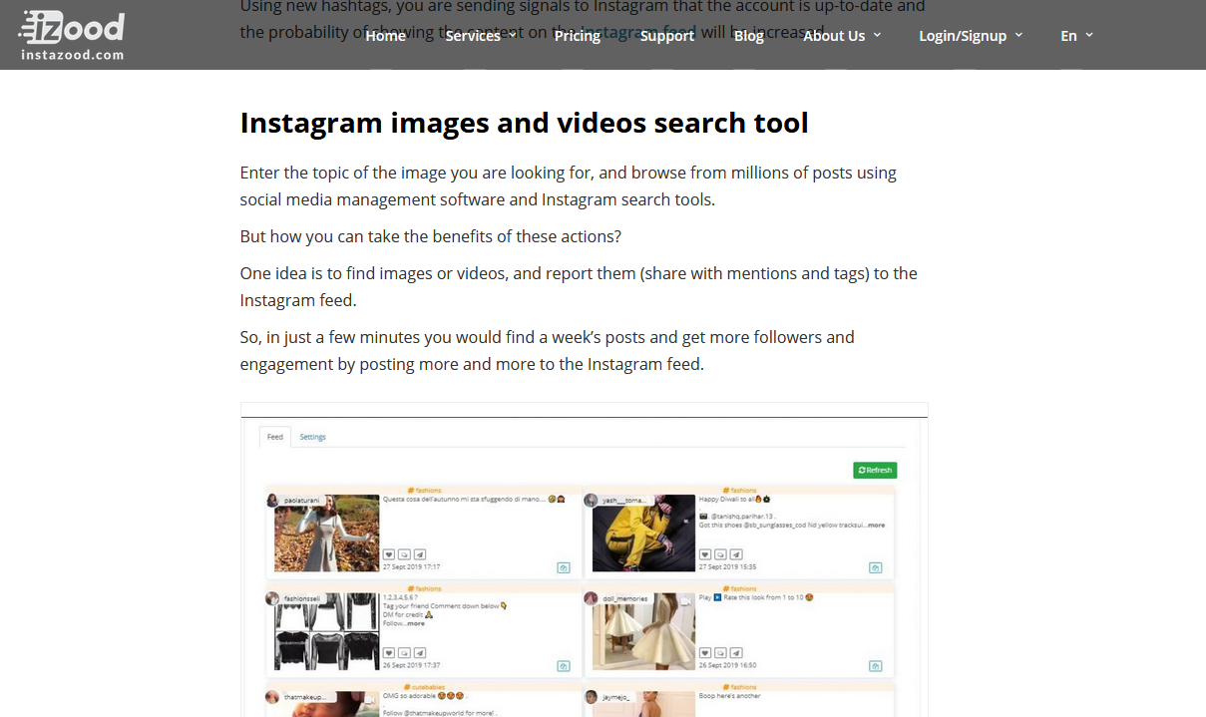The height and width of the screenshot is (717, 1206).
Task: Click the repost icon on doll_memories' post
Action: (876, 668)
